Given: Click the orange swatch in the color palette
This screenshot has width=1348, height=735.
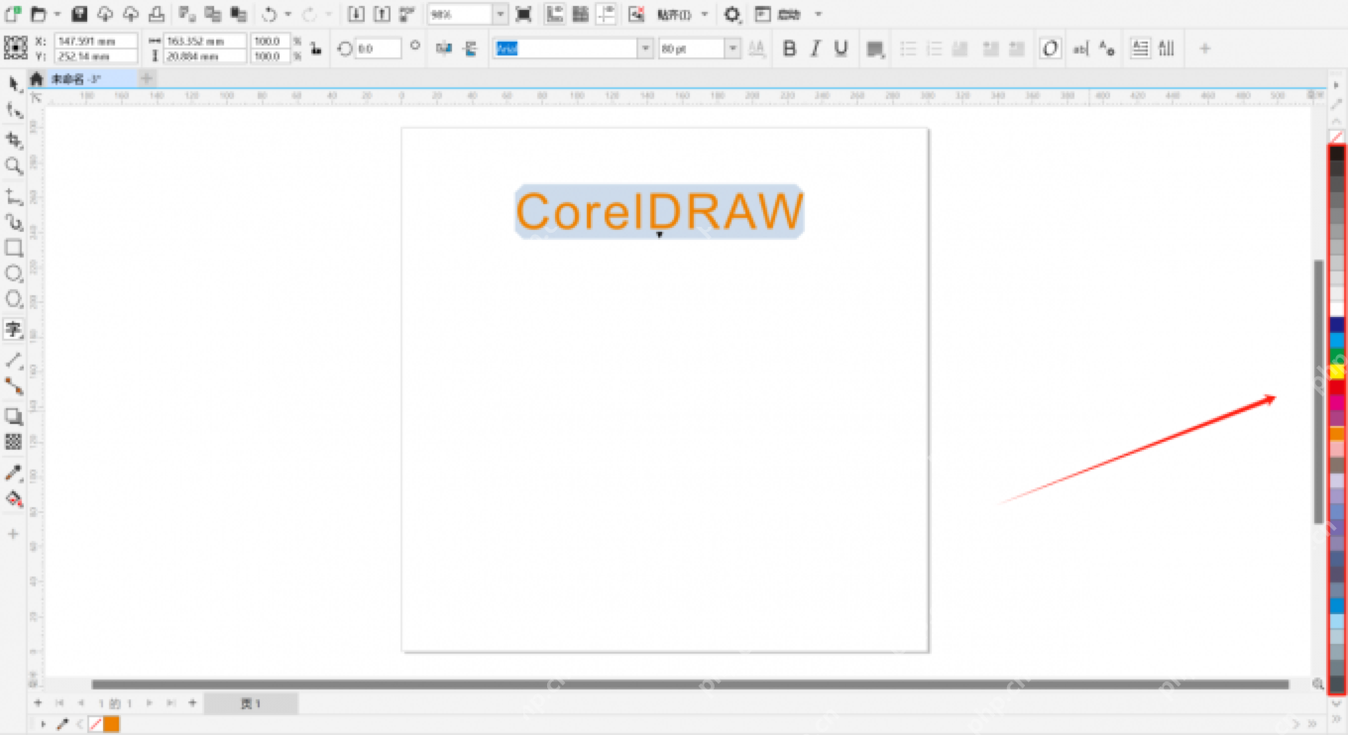Looking at the screenshot, I should 1337,433.
